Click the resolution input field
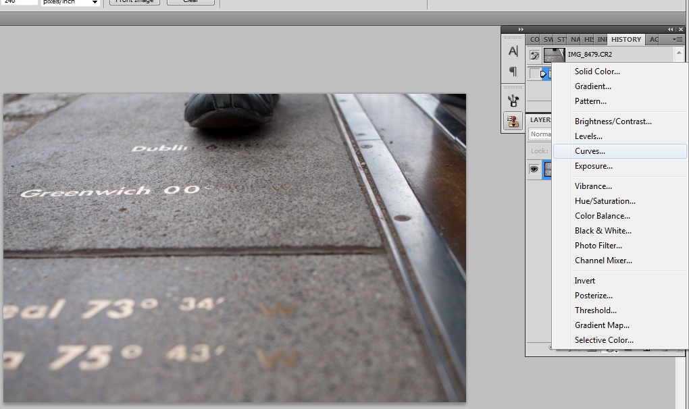This screenshot has height=409, width=689. click(x=19, y=2)
